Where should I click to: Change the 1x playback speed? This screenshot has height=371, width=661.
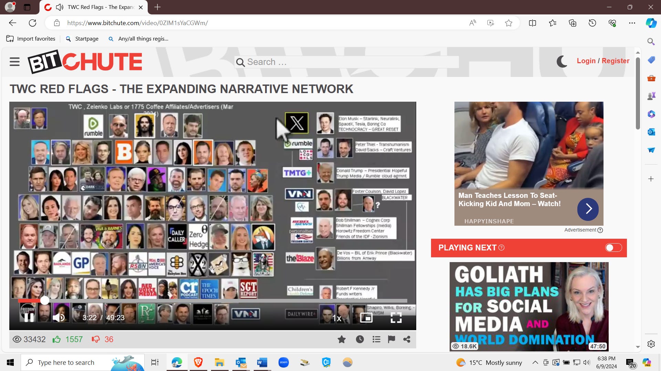tap(337, 318)
